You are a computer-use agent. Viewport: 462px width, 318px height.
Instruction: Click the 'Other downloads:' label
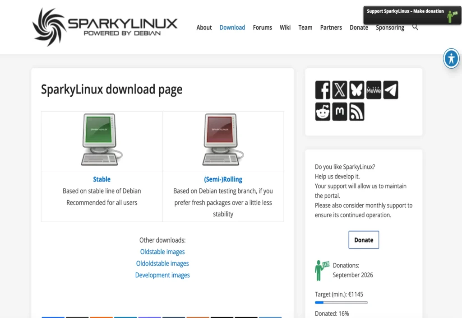tap(162, 240)
